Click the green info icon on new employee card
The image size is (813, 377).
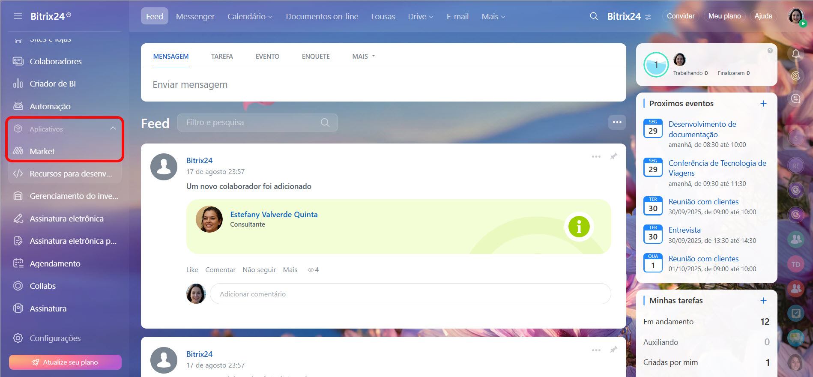(x=579, y=227)
